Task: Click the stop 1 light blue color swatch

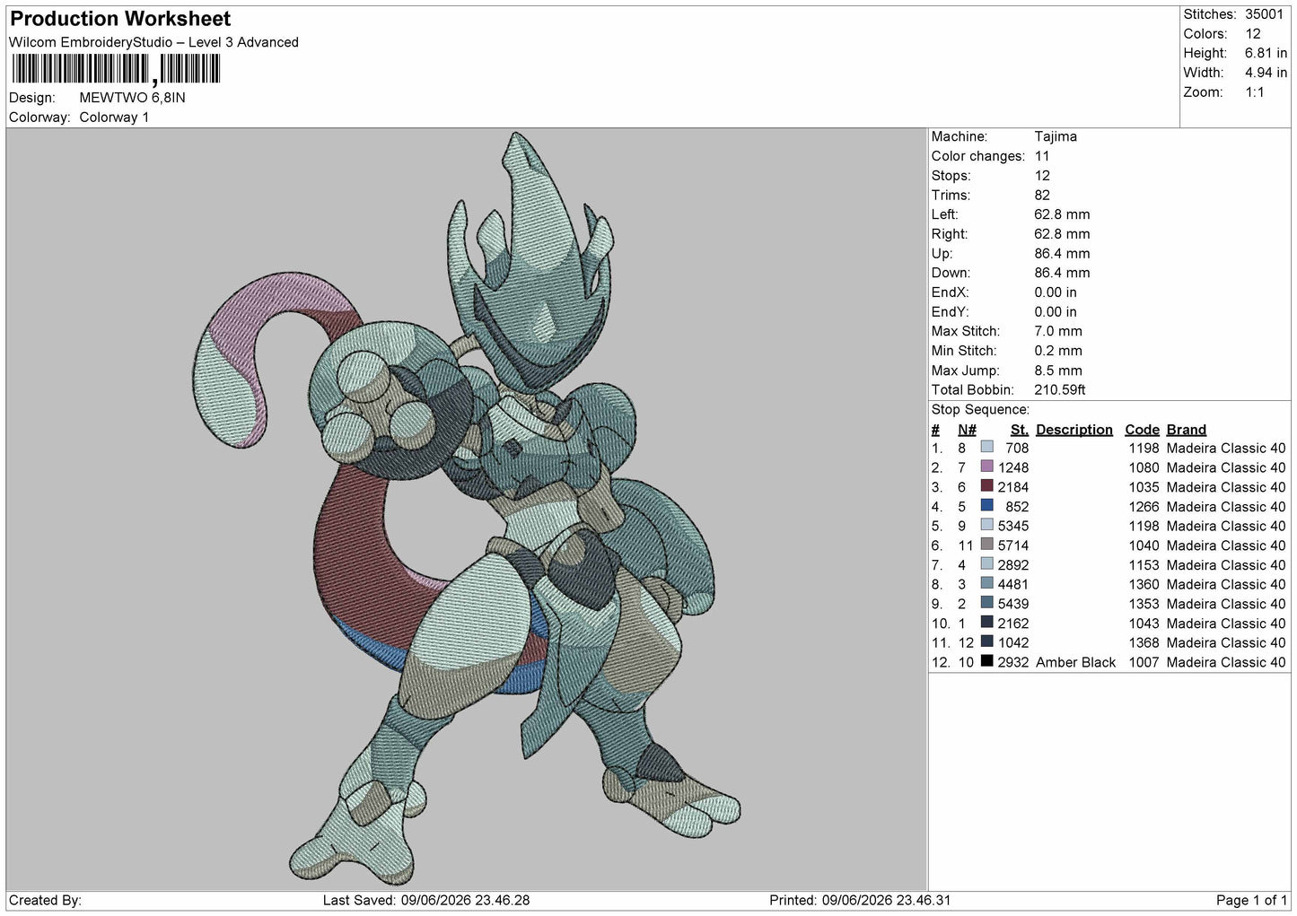Action: coord(987,448)
